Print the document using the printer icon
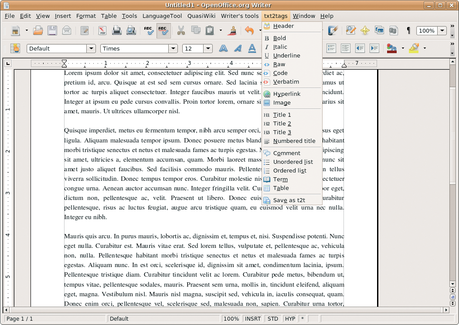The width and height of the screenshot is (459, 325). coord(116,30)
